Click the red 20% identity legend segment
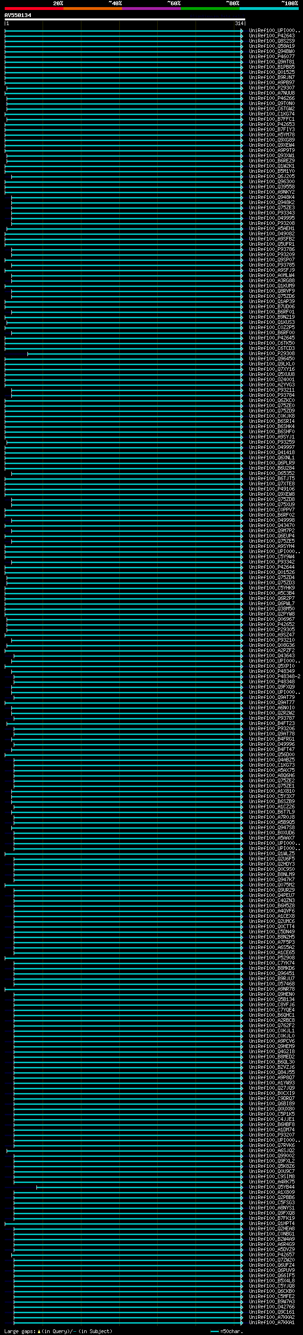This screenshot has width=303, height=1335. coord(34,9)
